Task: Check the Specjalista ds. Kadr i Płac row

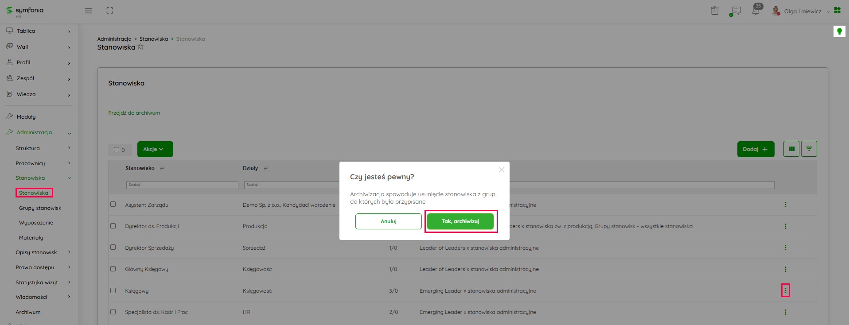Action: coord(113,312)
